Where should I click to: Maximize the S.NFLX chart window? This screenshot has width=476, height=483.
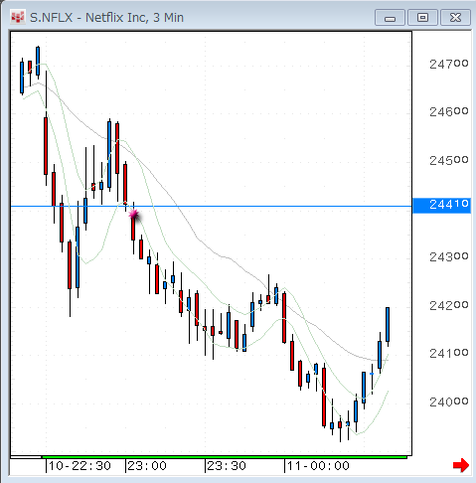coord(422,18)
